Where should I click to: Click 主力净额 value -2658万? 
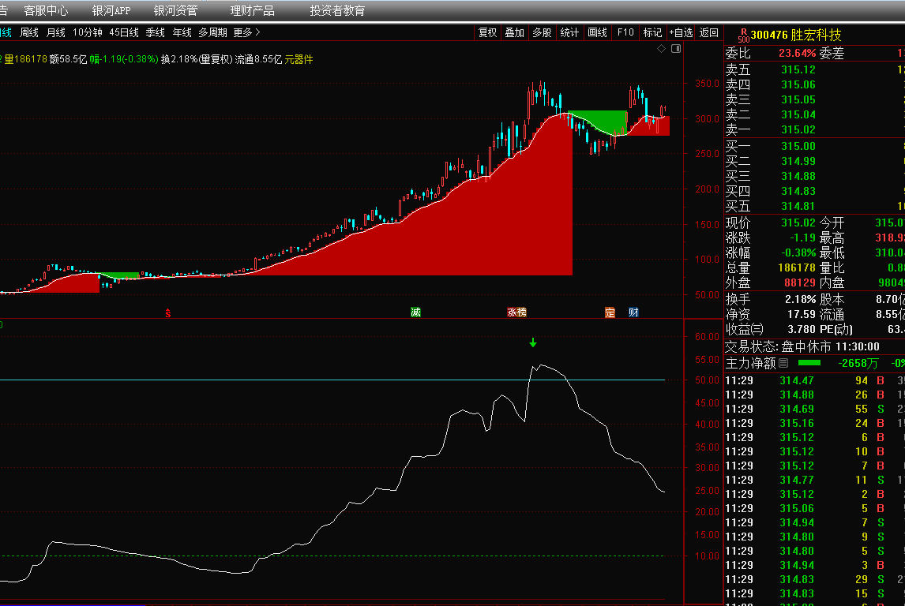tap(858, 363)
